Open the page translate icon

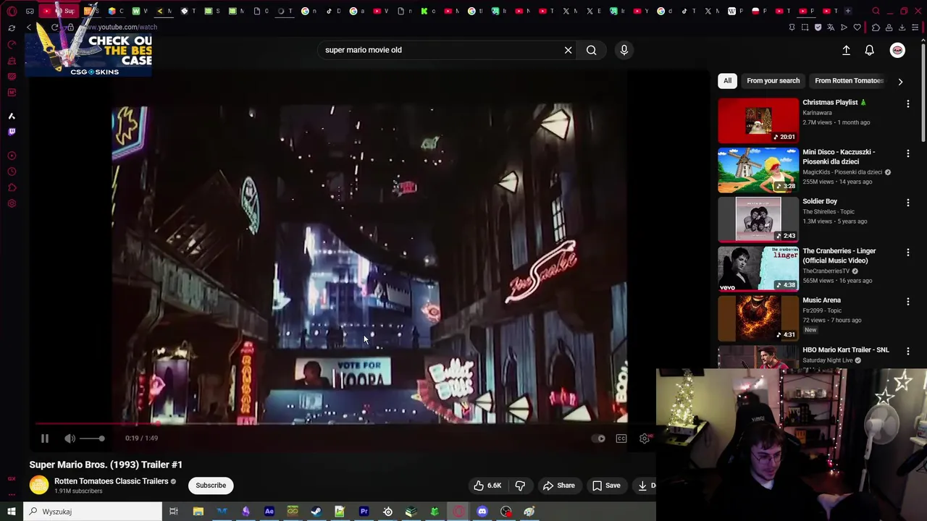(x=831, y=27)
